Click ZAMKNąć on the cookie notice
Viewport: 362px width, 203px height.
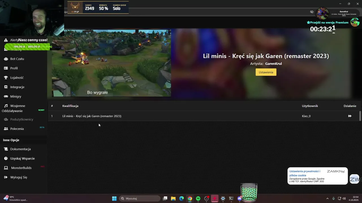(x=336, y=171)
